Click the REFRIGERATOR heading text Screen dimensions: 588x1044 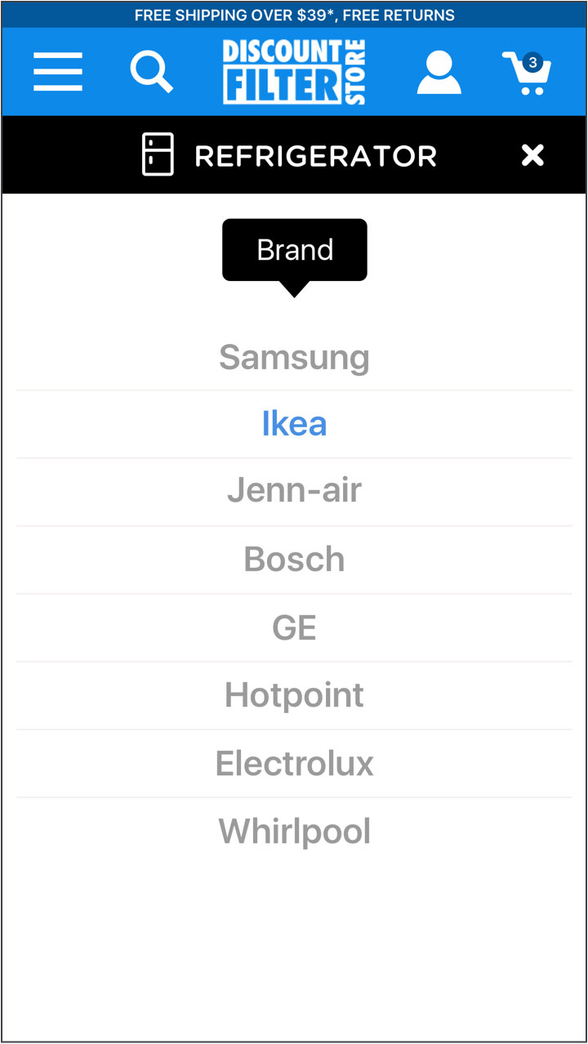click(315, 156)
